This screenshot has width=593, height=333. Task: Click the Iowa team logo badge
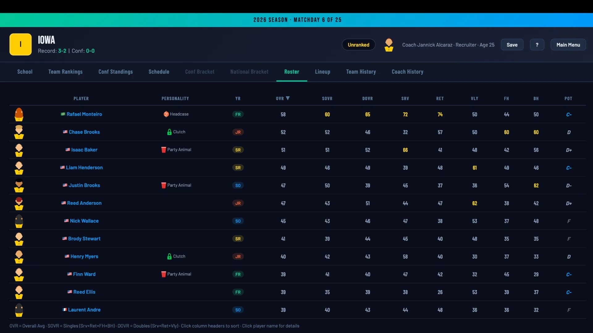(x=20, y=44)
